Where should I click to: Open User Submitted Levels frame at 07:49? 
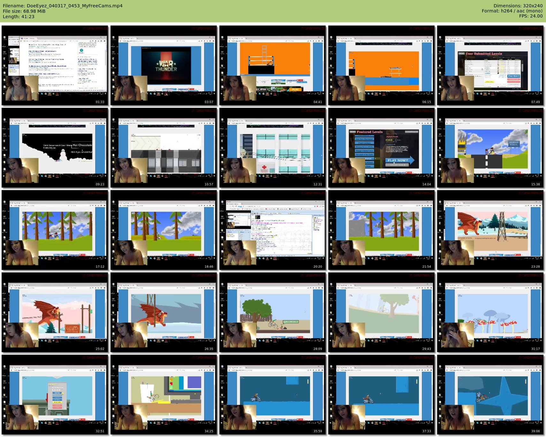490,65
